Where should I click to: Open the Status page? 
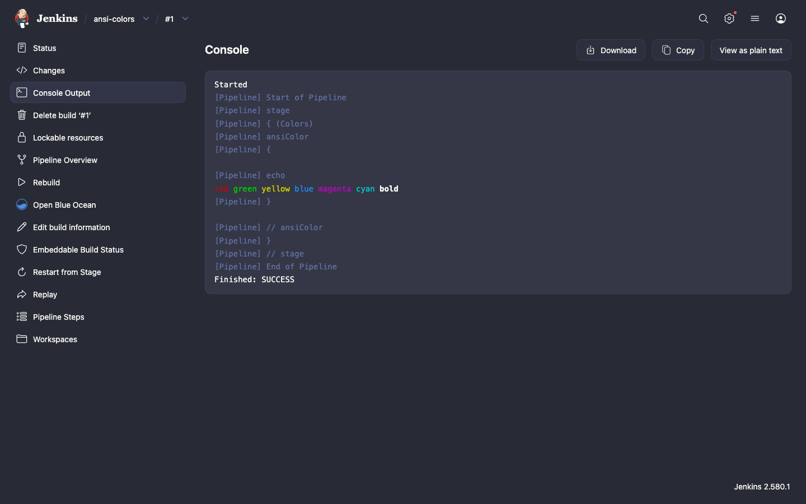pyautogui.click(x=98, y=48)
